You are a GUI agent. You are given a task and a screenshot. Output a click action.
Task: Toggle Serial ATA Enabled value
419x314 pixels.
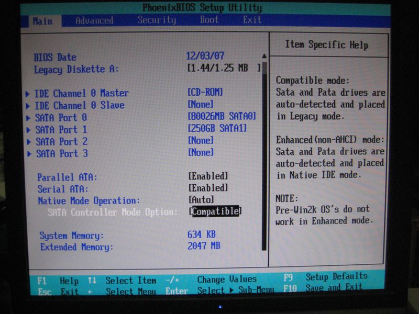pyautogui.click(x=208, y=188)
